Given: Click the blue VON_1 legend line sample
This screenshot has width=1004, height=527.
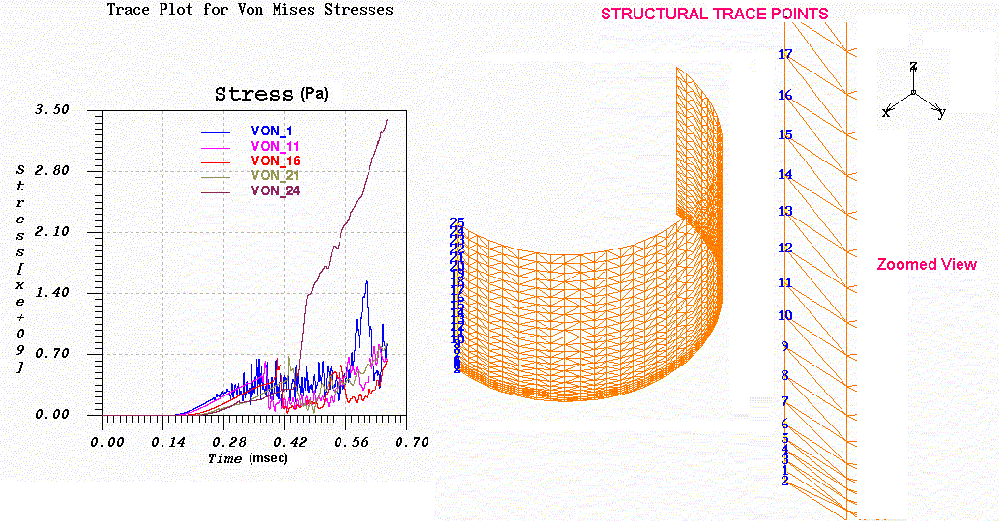Looking at the screenshot, I should point(216,132).
